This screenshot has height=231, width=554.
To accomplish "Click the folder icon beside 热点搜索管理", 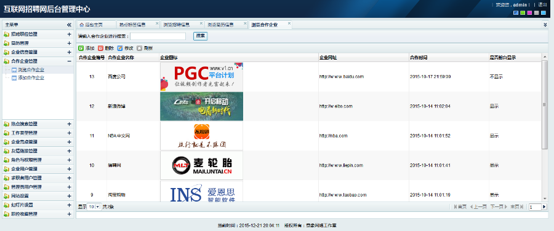I will point(6,124).
